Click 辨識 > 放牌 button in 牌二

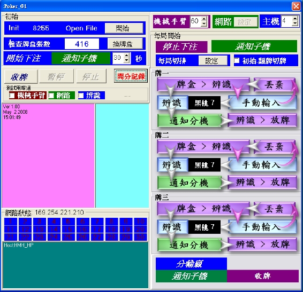(262, 182)
